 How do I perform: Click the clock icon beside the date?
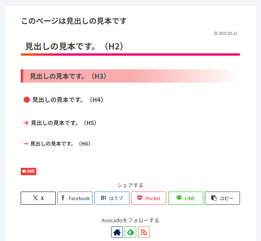click(216, 33)
